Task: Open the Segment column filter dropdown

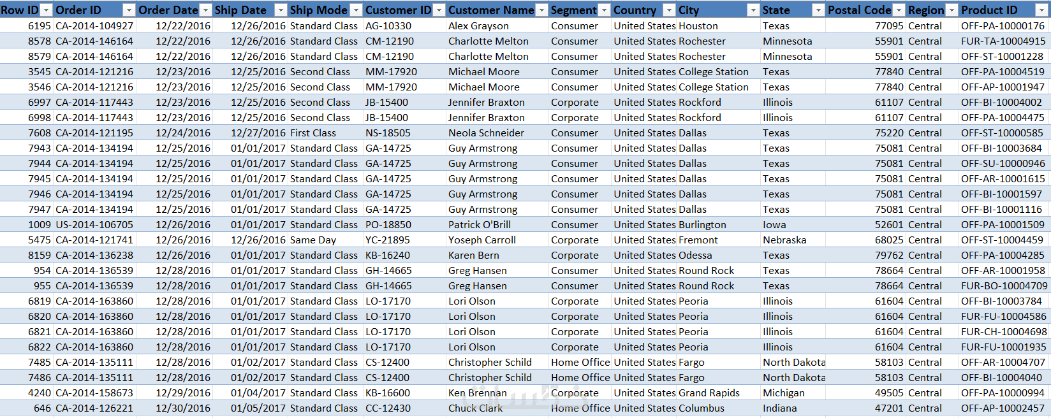Action: 604,10
